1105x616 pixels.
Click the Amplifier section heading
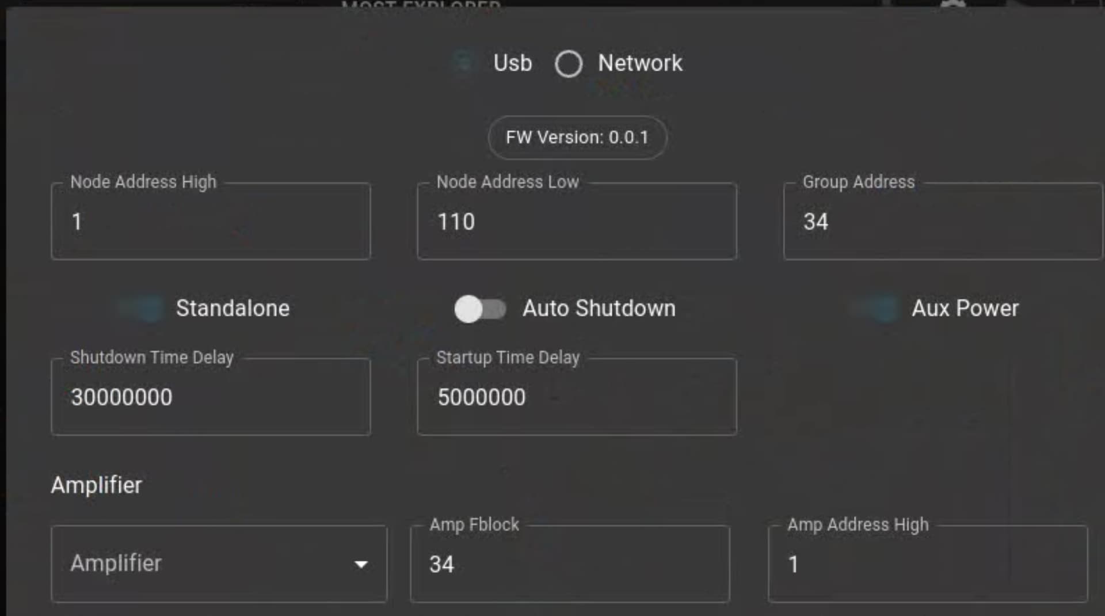(96, 485)
